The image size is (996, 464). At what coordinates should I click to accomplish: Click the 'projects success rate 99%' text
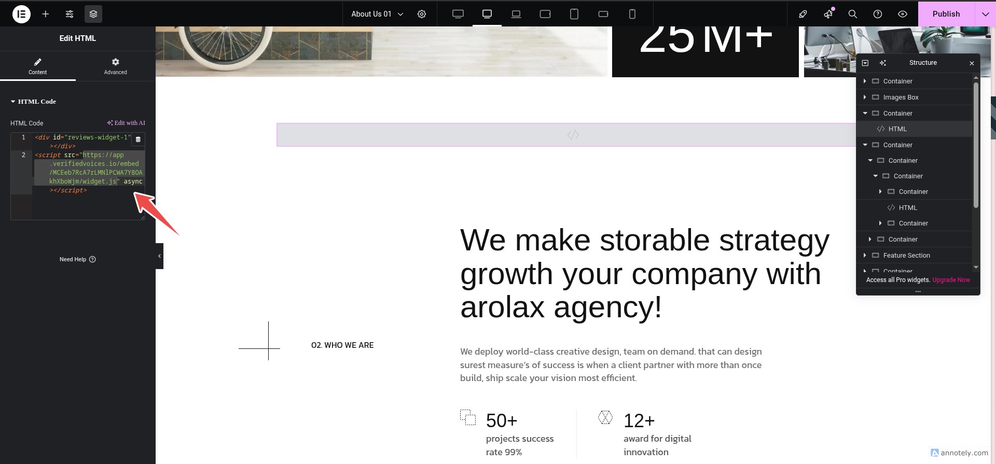tap(520, 445)
